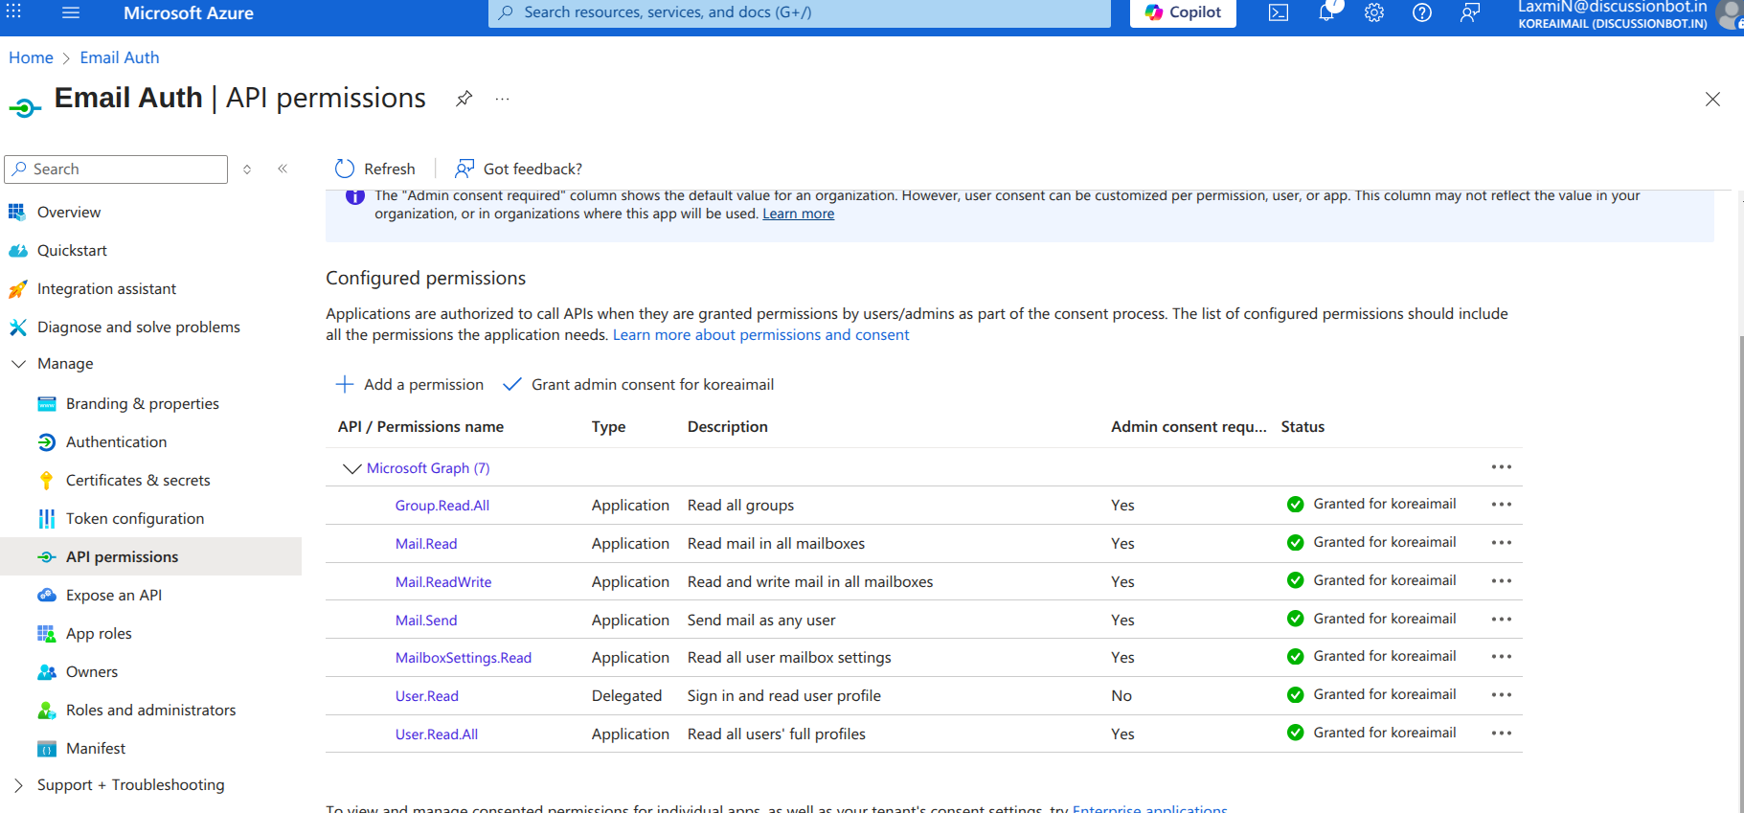Open the Copilot assistant
The height and width of the screenshot is (813, 1744).
coord(1183,12)
